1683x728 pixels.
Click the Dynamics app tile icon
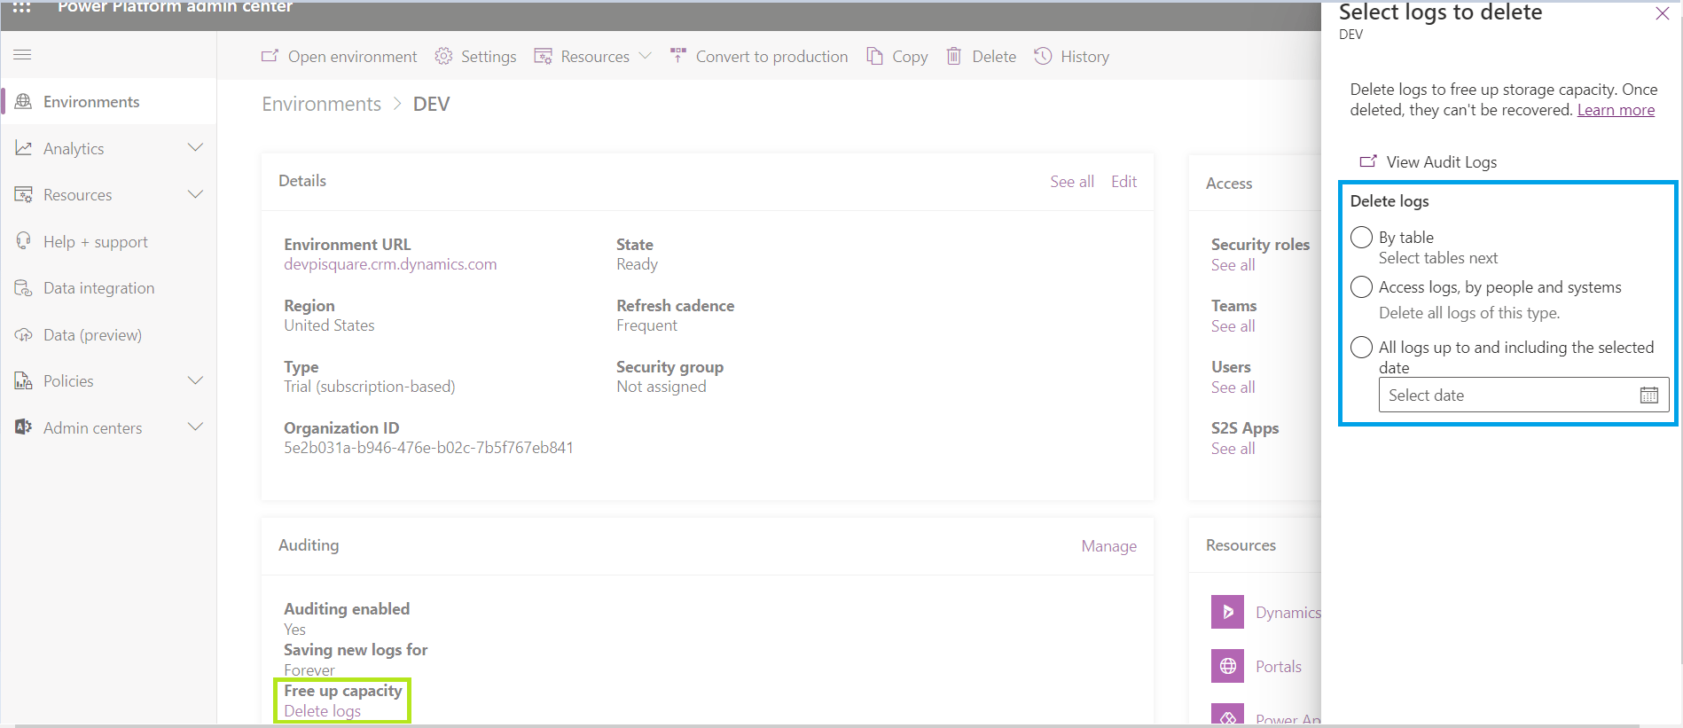[1227, 612]
